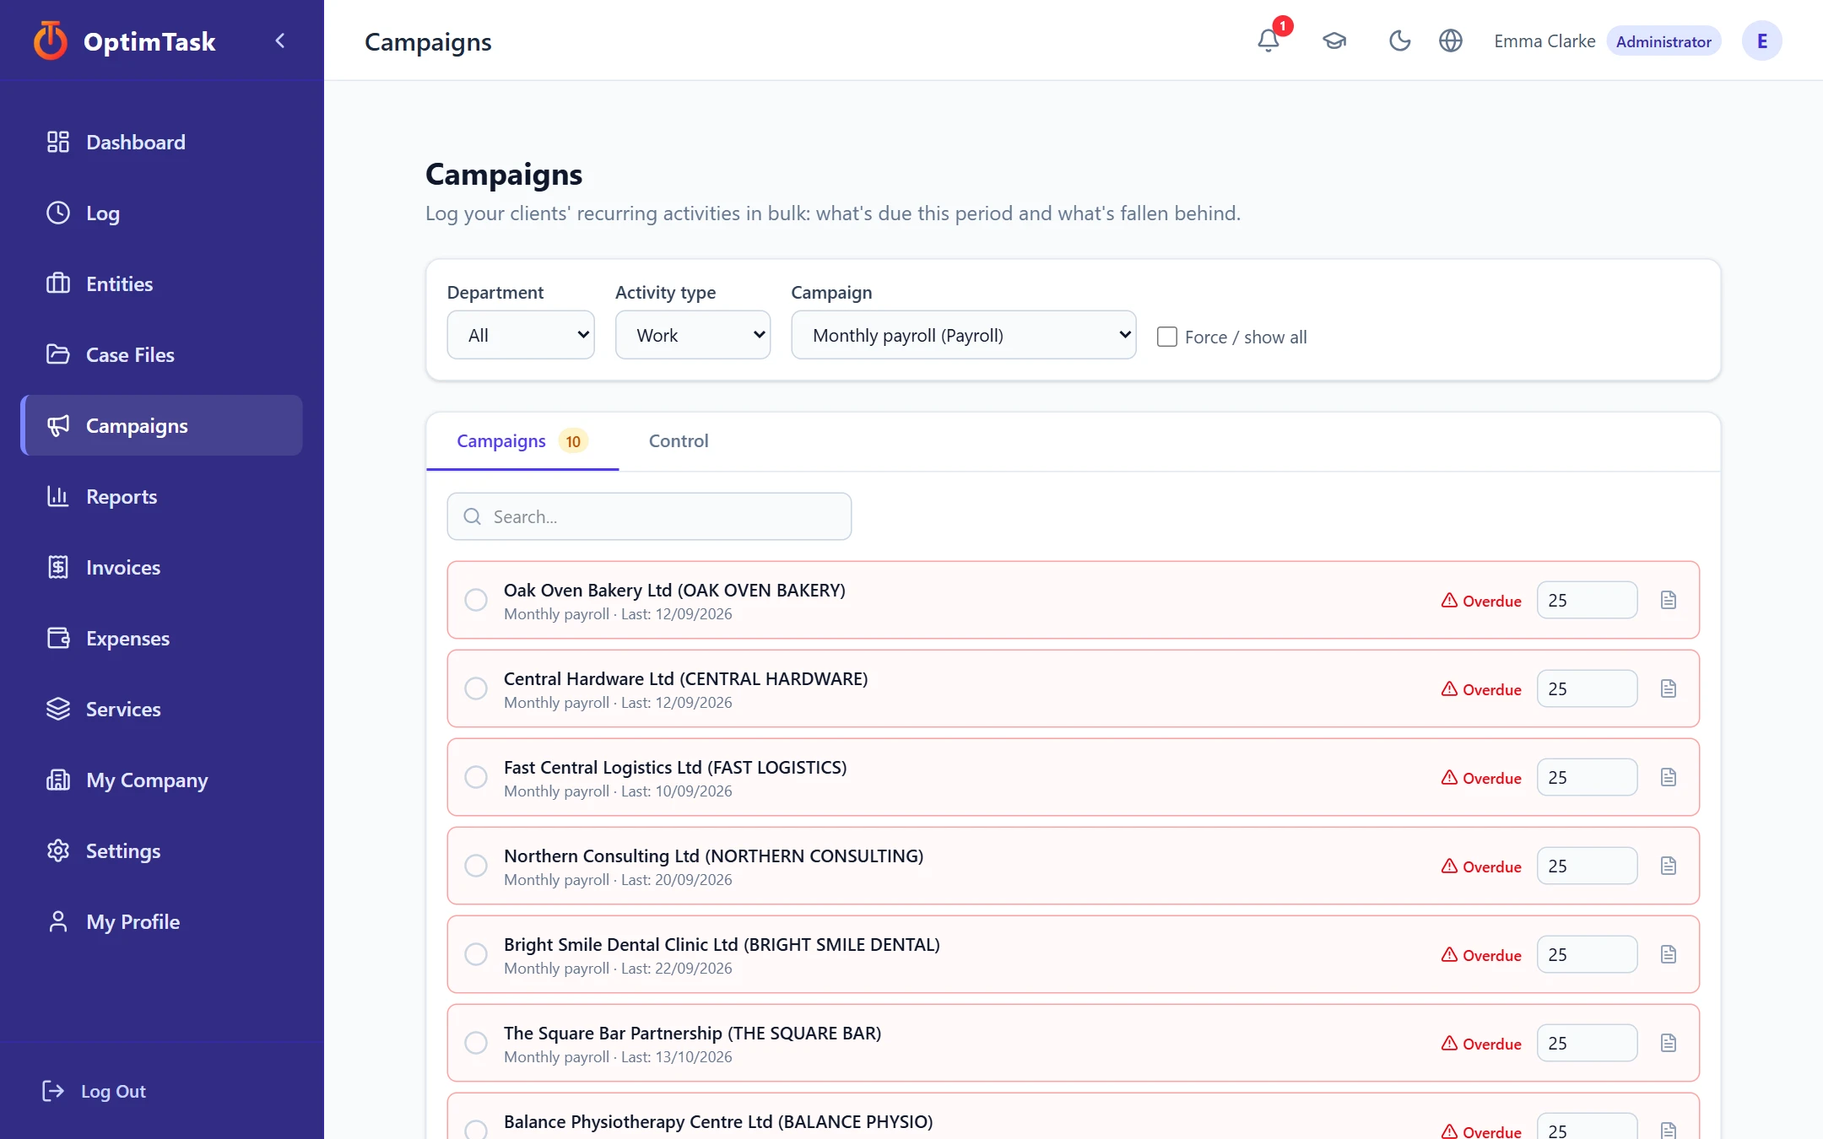The image size is (1823, 1139).
Task: Select the Fast Central Logistics radio
Action: click(x=476, y=777)
